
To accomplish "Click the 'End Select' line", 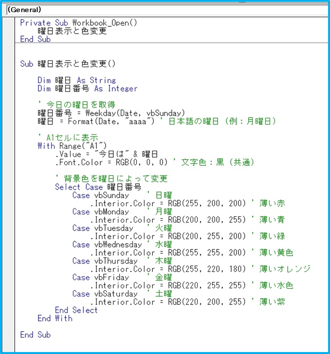I will (76, 310).
